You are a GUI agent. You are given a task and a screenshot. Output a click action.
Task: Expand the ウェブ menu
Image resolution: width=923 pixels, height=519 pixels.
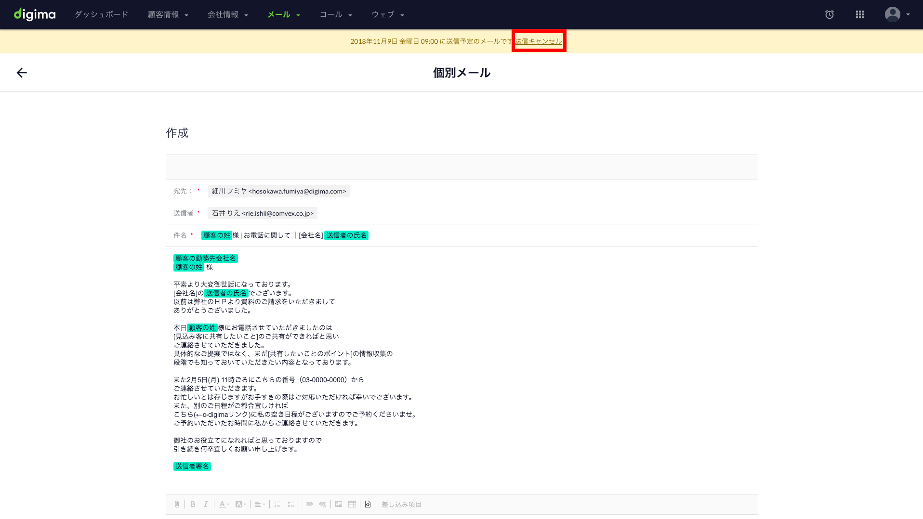[x=388, y=14]
